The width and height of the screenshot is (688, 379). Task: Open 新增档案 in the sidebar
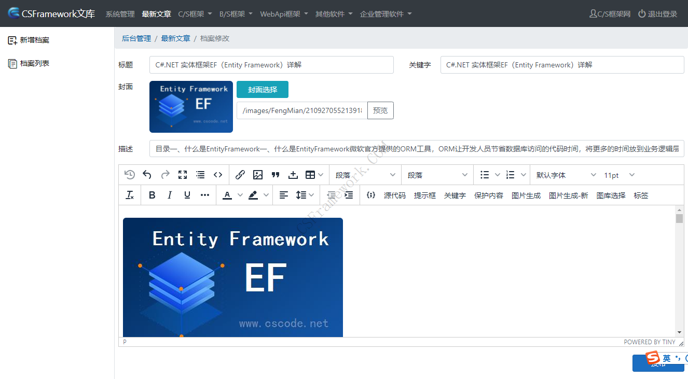29,40
